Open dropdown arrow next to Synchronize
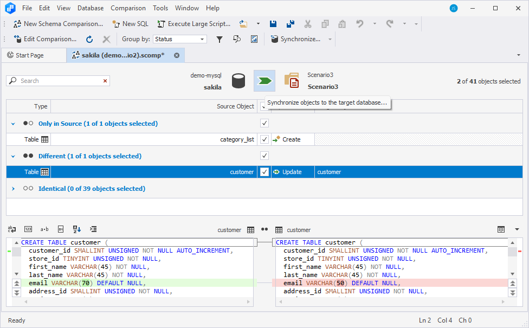Screen dimensions: 529x328 [330, 39]
